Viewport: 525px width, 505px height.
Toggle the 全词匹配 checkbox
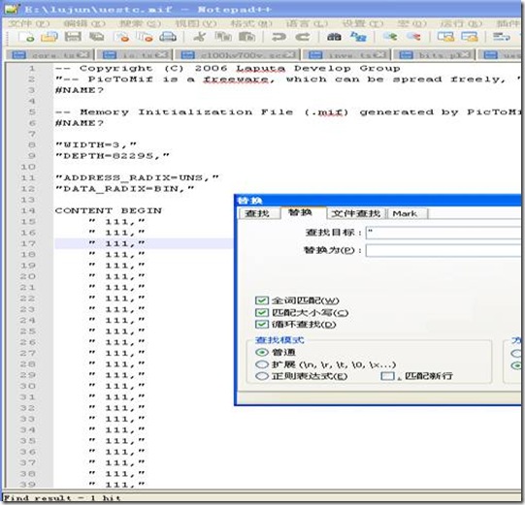click(261, 300)
